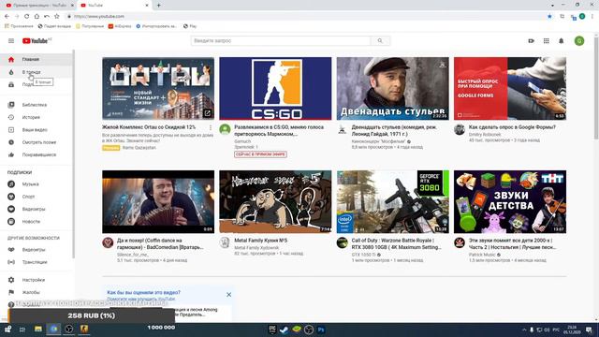
Task: Open the Ortau ad thumbnail
Action: 158,89
